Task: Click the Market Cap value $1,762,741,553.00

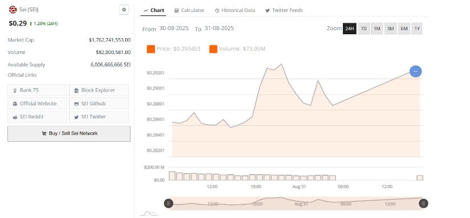Action: pyautogui.click(x=110, y=40)
